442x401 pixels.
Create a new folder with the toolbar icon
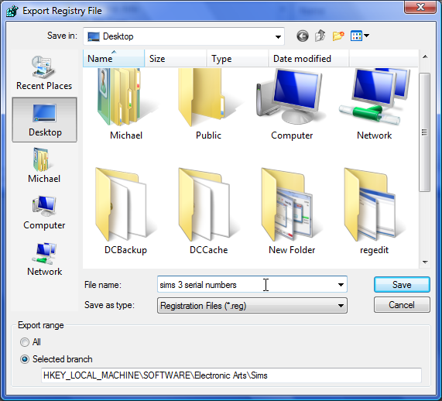click(338, 36)
